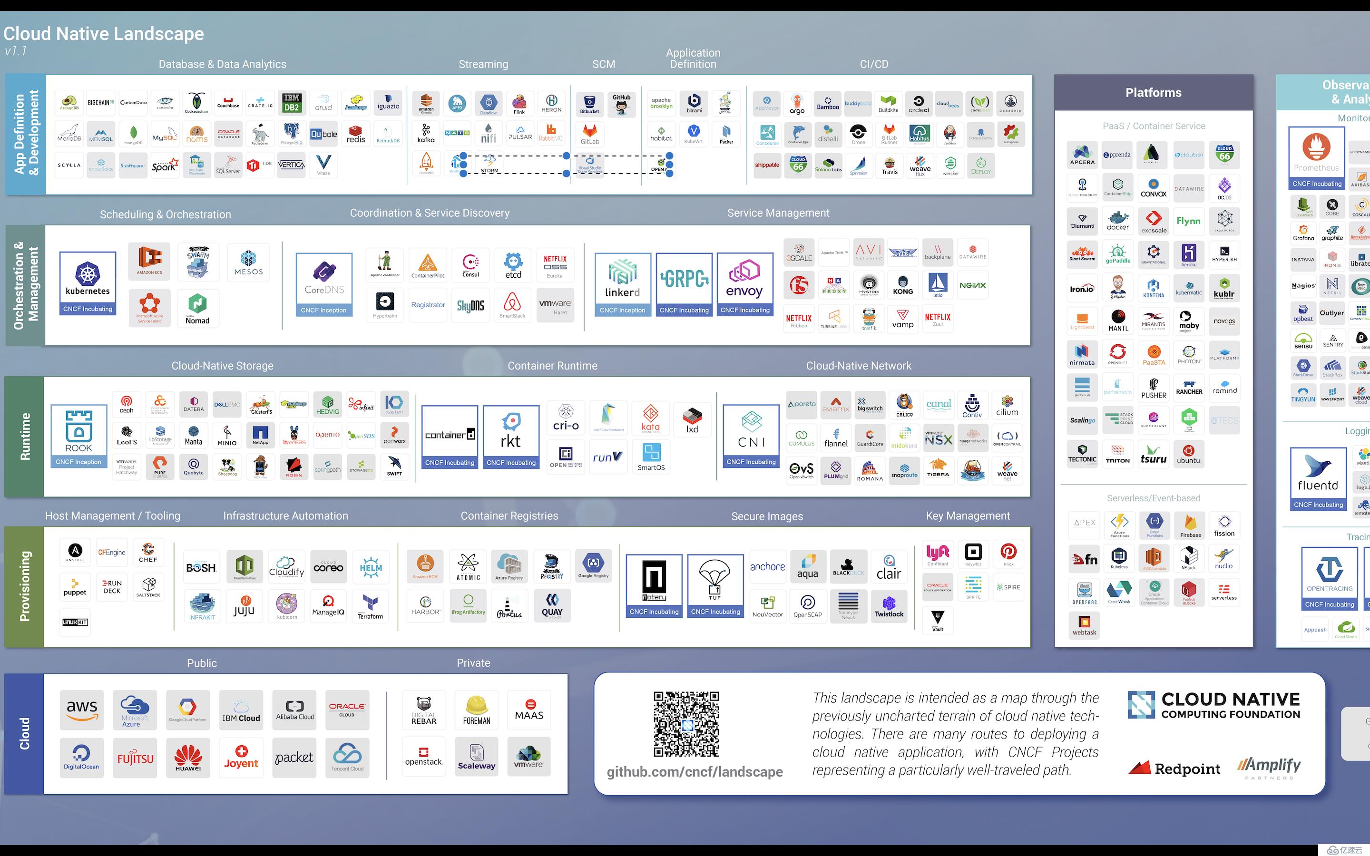
Task: Select the fluentd logging logo
Action: point(1319,479)
